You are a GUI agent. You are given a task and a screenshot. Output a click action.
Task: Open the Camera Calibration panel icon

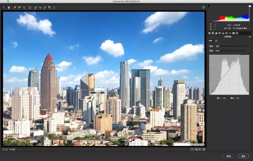234,33
